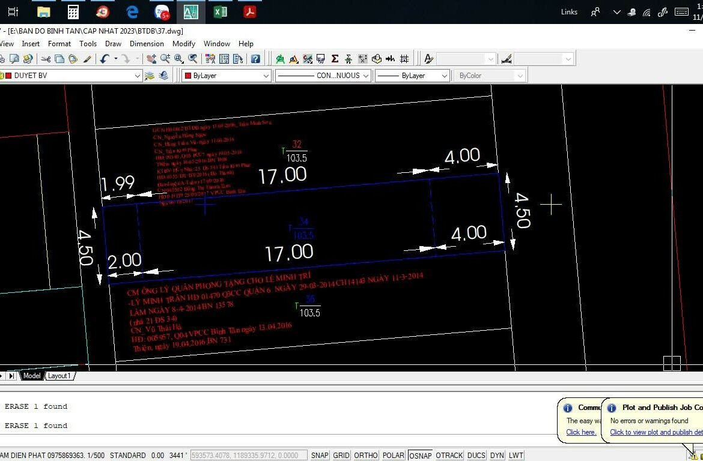
Task: Turn on POLAR tracking button
Action: [x=393, y=456]
